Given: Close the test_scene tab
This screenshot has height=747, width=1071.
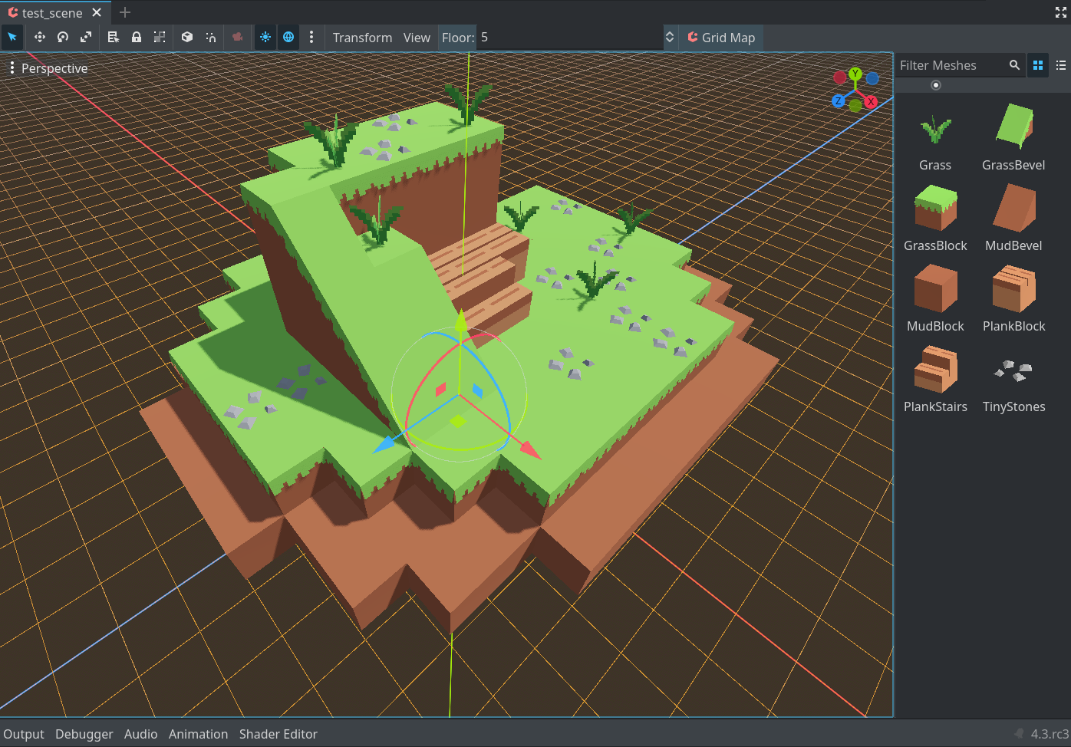Looking at the screenshot, I should pyautogui.click(x=97, y=13).
